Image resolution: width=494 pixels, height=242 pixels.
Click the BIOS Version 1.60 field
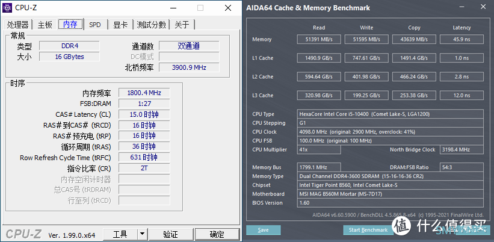coord(391,203)
